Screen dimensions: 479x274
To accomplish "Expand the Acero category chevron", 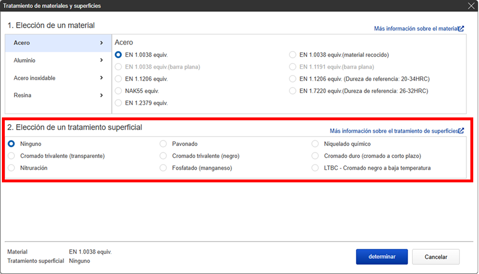I will pyautogui.click(x=102, y=43).
